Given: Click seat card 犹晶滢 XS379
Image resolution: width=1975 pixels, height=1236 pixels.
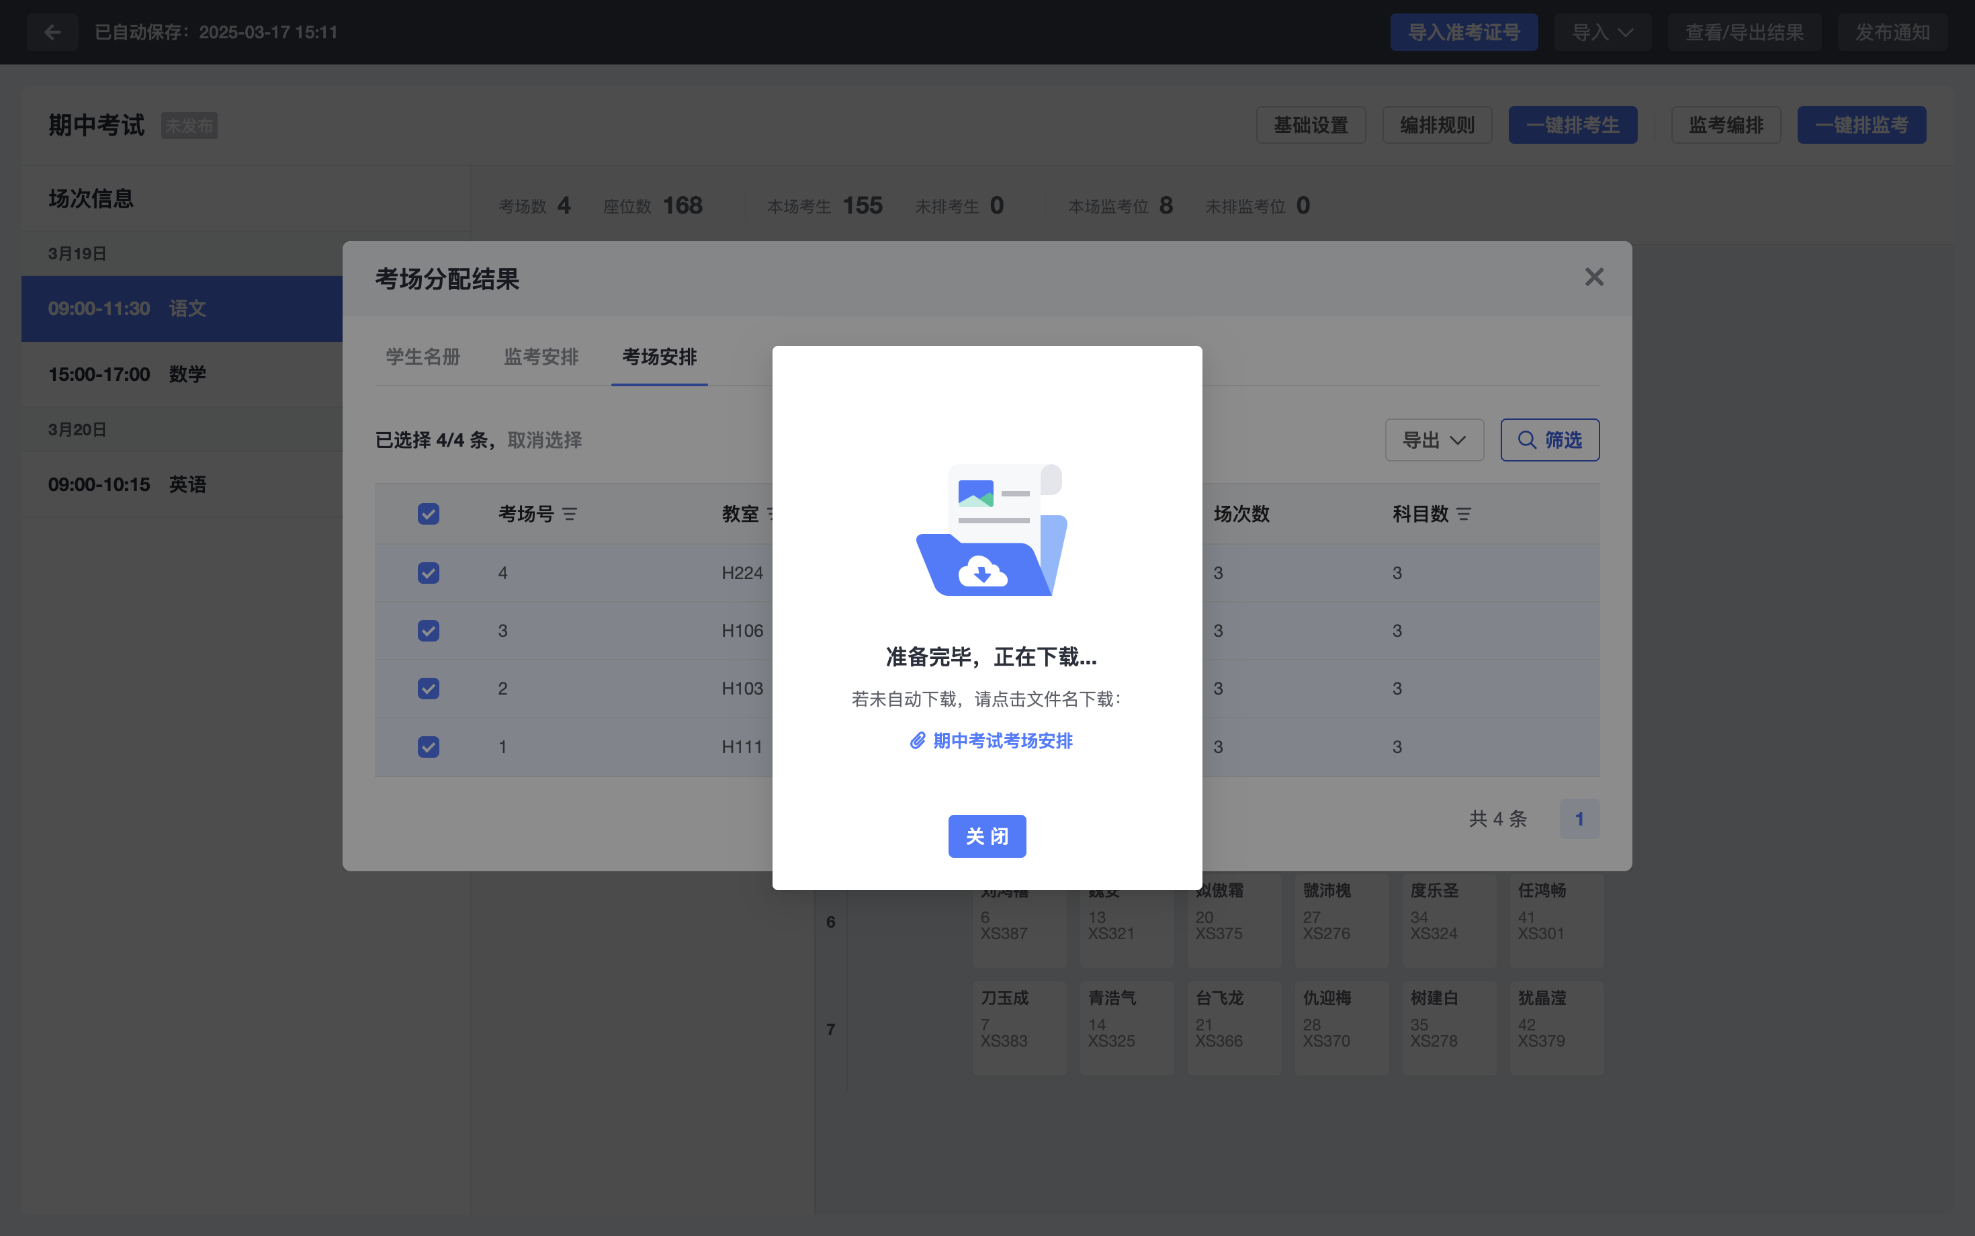Looking at the screenshot, I should tap(1556, 1028).
